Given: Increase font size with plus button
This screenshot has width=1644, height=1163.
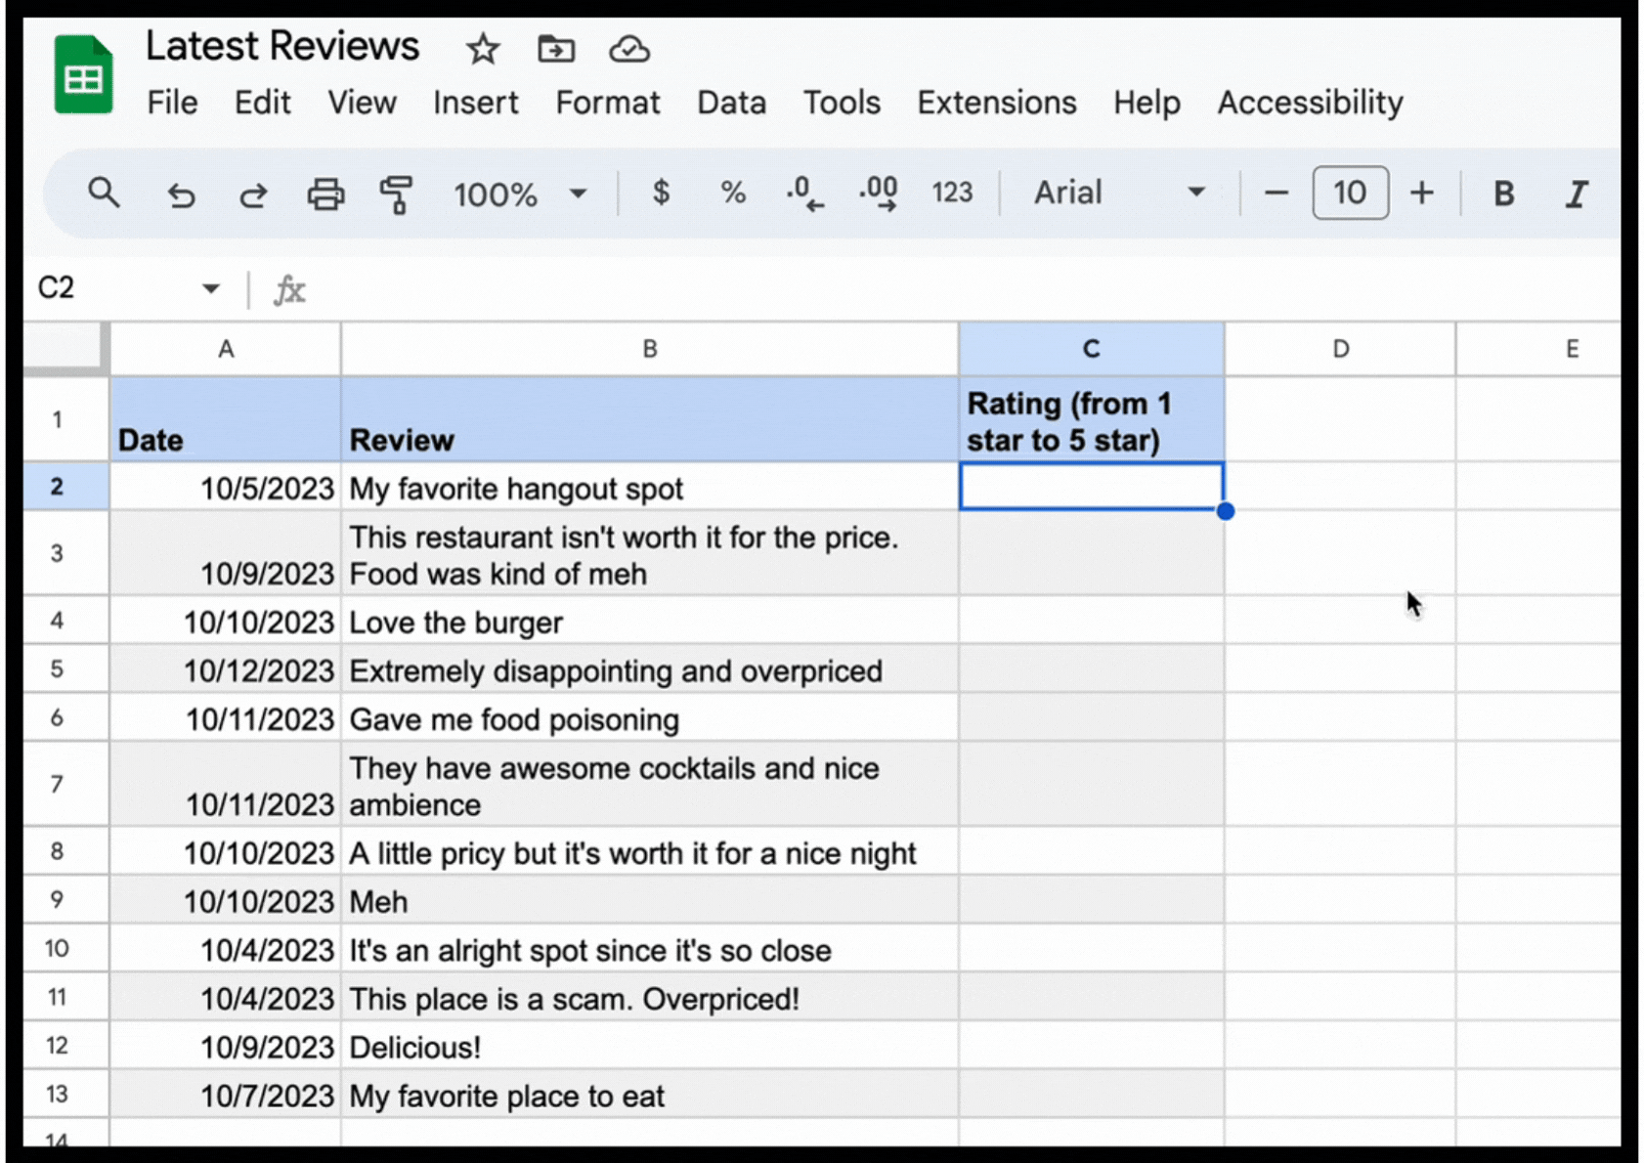Looking at the screenshot, I should 1422,193.
